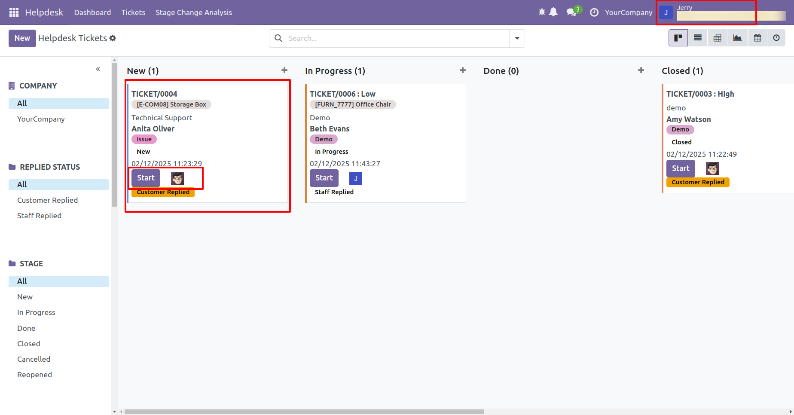Open the Jerry user menu
This screenshot has height=415, width=794.
[722, 12]
